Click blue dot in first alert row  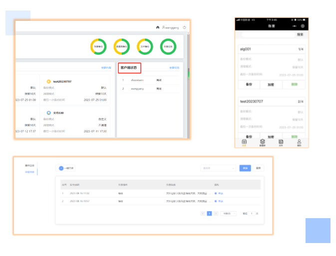[216, 193]
